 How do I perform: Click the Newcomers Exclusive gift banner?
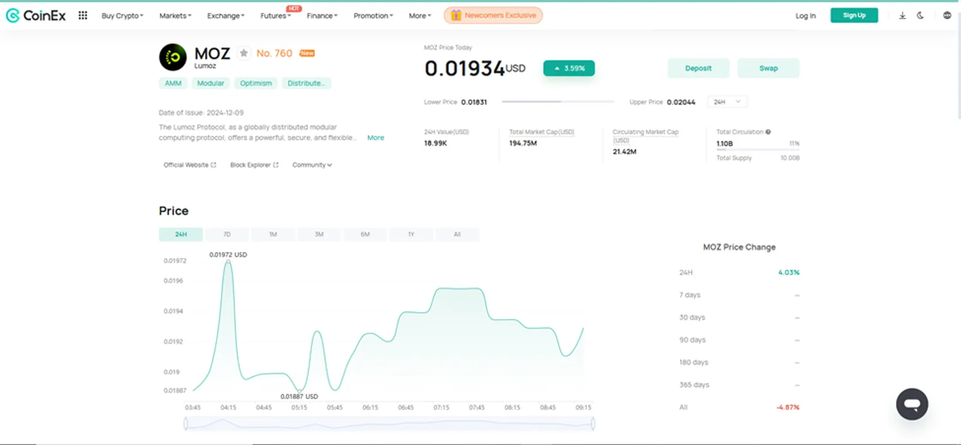[493, 16]
